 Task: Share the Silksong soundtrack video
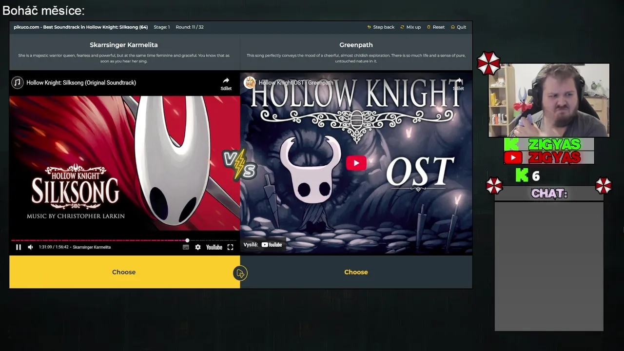click(x=226, y=83)
